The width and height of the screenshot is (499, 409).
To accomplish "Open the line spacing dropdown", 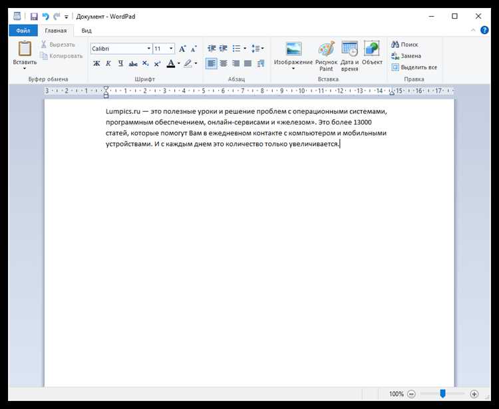I will 257,49.
